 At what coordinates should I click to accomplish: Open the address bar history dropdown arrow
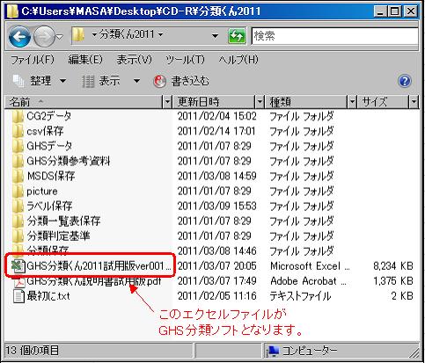(x=216, y=36)
